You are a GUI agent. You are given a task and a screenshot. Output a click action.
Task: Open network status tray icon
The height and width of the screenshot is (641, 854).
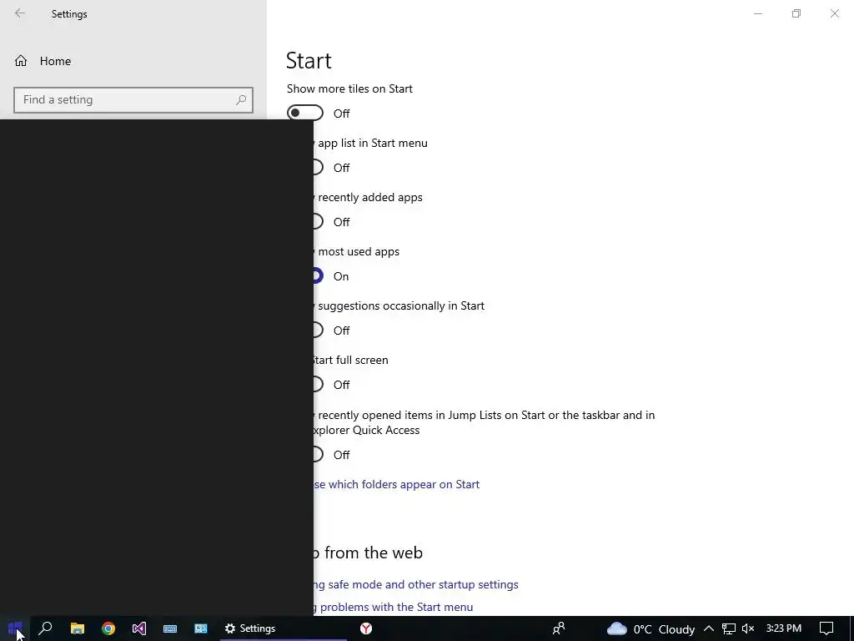[x=728, y=628]
